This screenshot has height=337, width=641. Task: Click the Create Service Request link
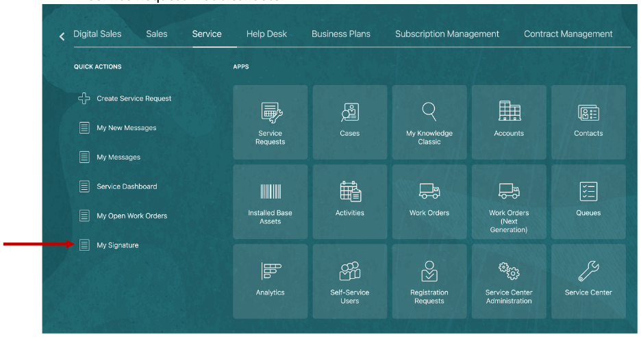point(134,99)
